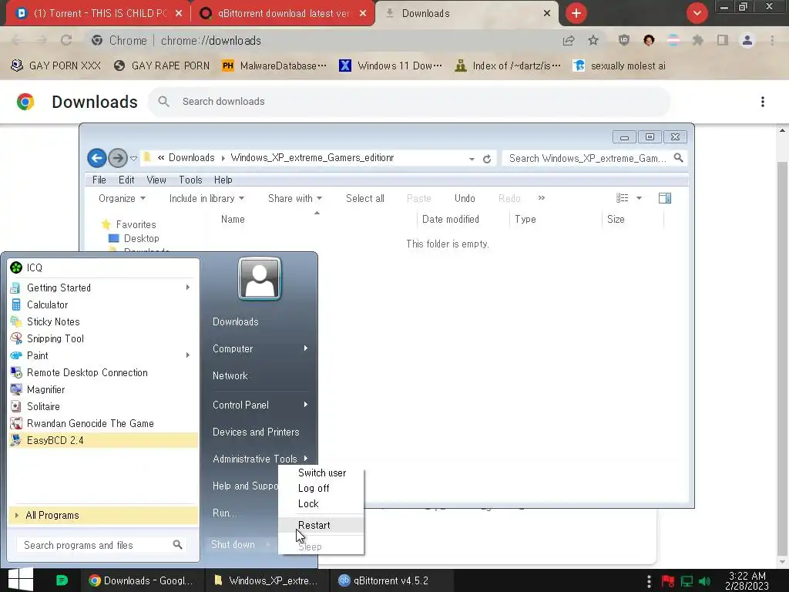Click the Search programs and files box
Screen dimensions: 789x592
[102, 545]
